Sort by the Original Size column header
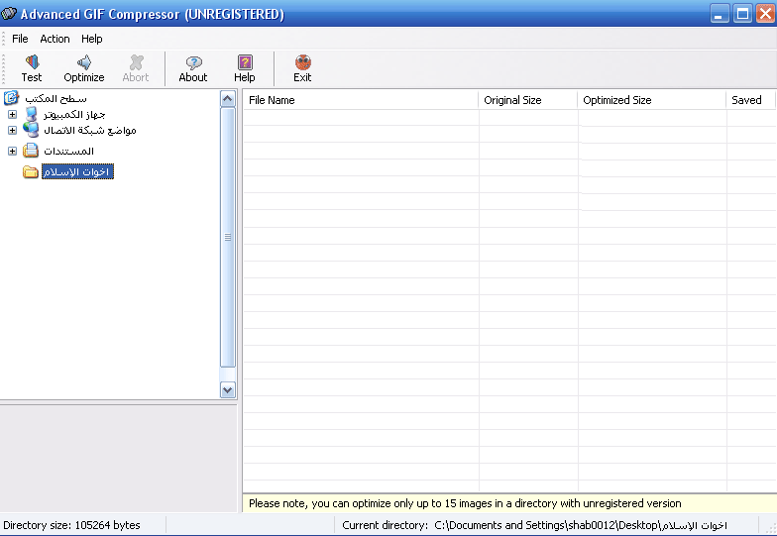Viewport: 777px width, 536px height. pos(527,100)
